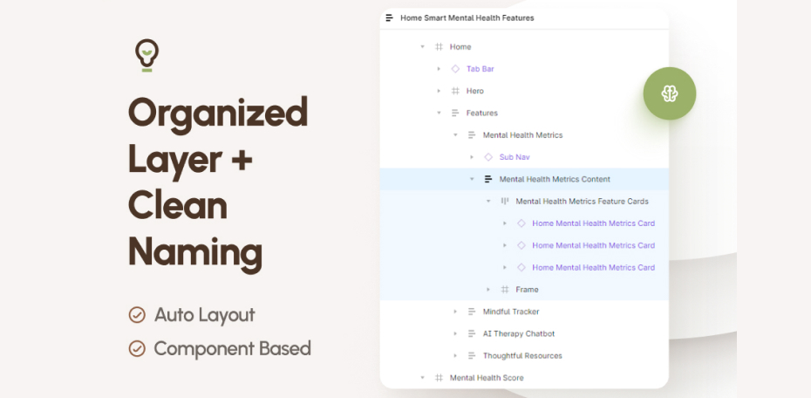
Task: Click the Component Based check mark
Action: point(137,349)
